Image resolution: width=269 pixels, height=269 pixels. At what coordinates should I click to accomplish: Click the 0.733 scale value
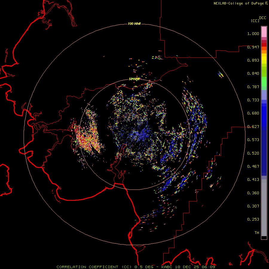(253, 100)
